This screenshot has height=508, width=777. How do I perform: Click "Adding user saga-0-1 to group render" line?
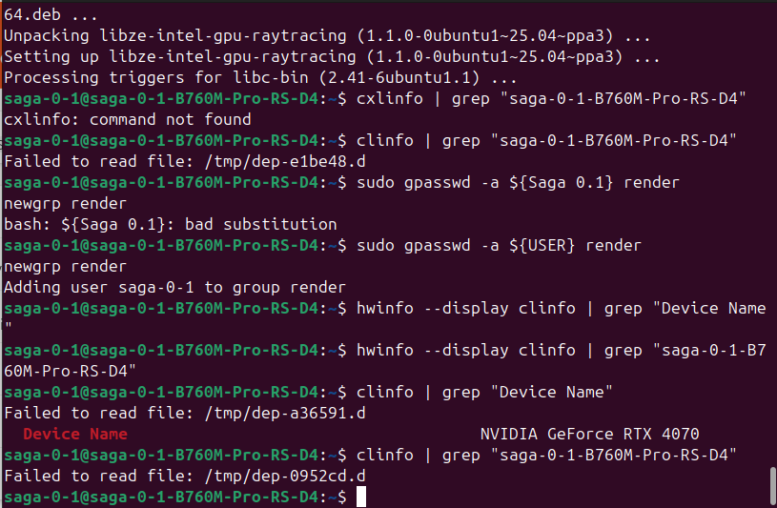(x=175, y=287)
